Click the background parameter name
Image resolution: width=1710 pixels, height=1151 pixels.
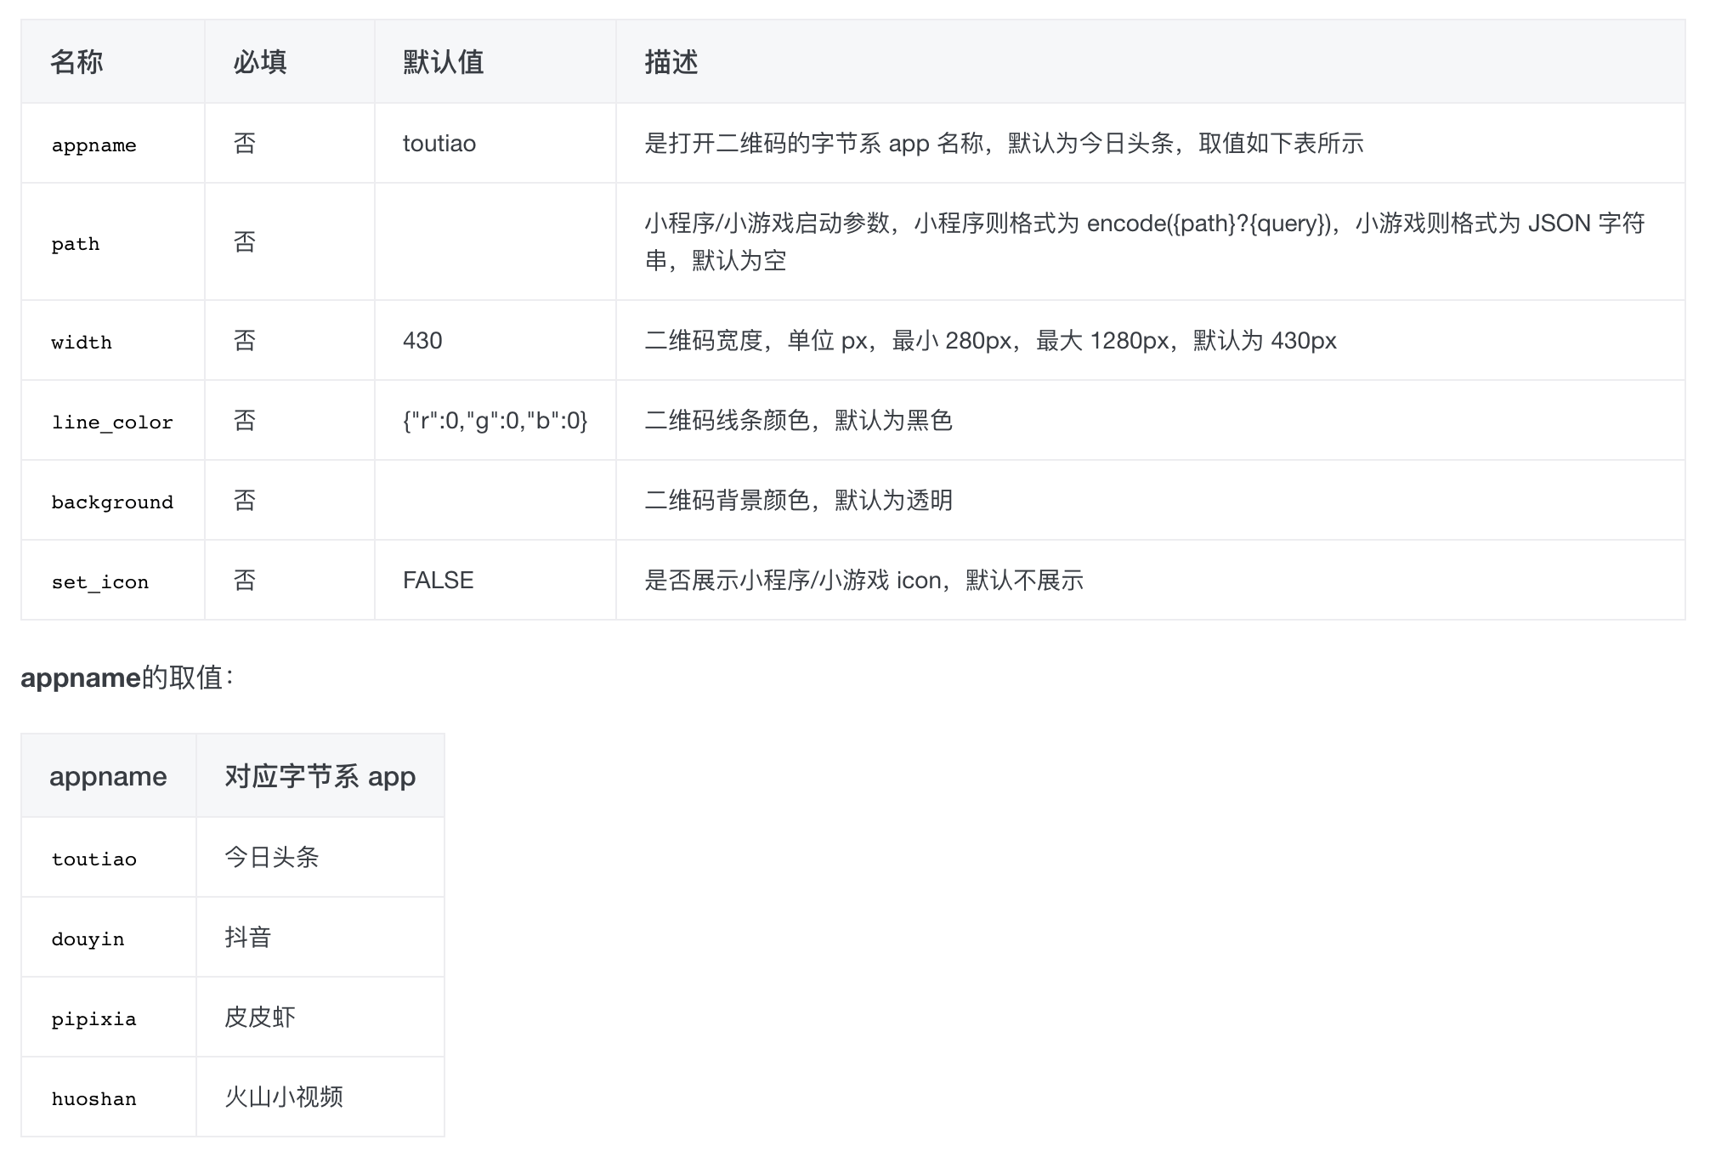112,502
